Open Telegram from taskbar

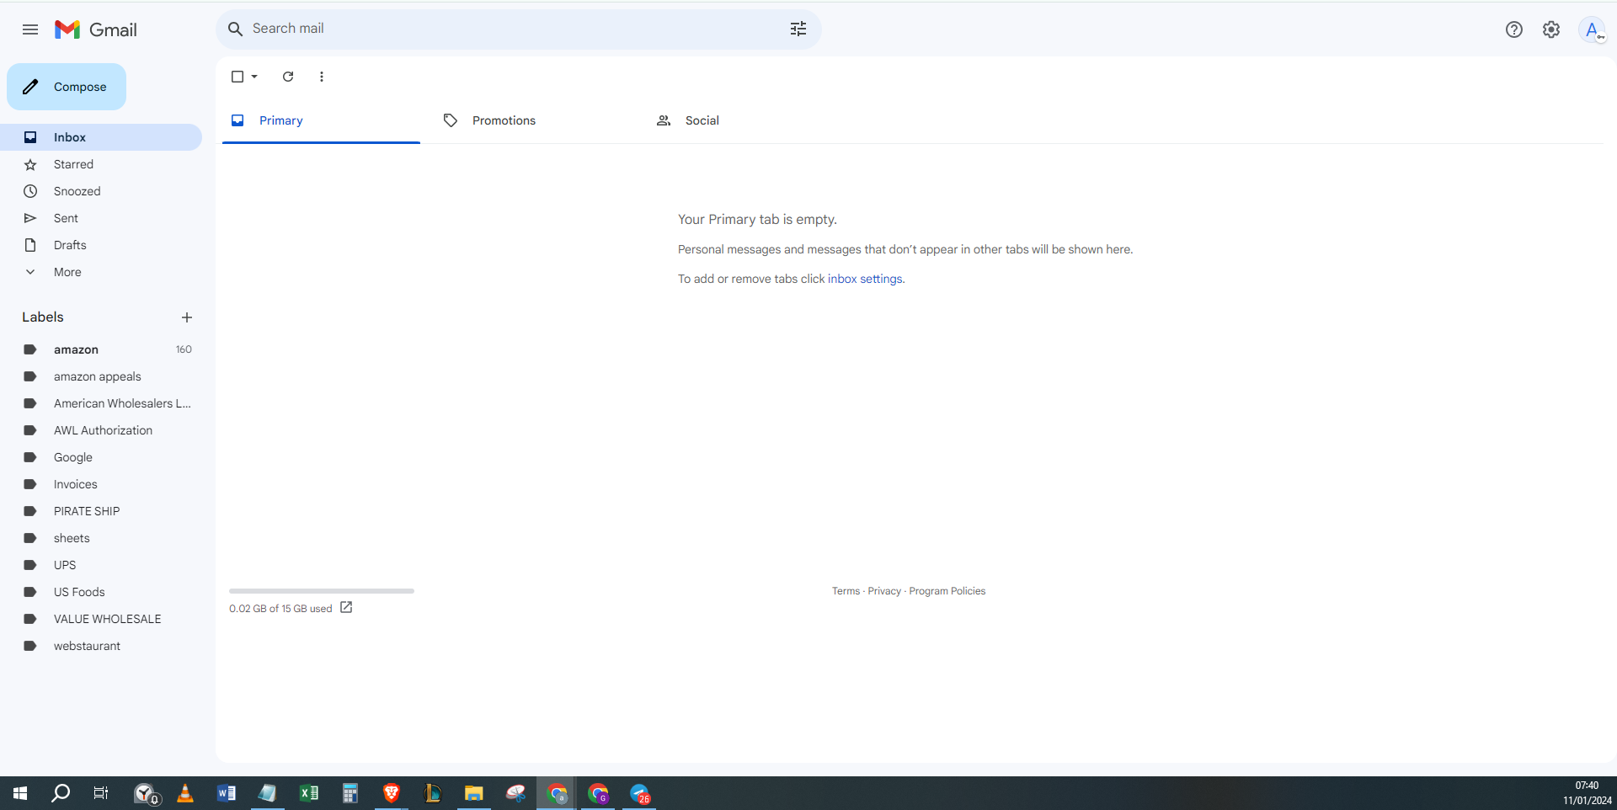click(x=640, y=793)
